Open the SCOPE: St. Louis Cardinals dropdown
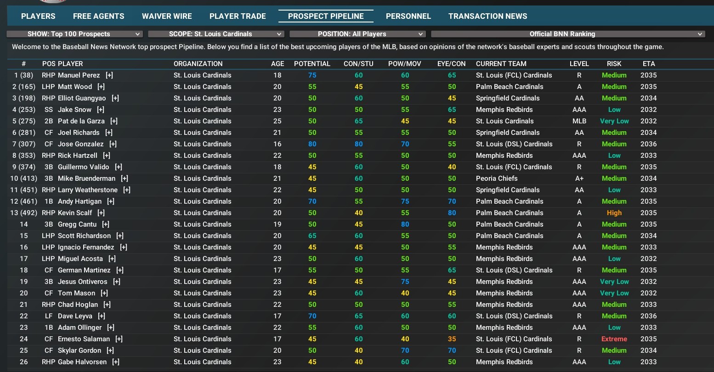Screen dimensions: 714x372 click(x=216, y=34)
